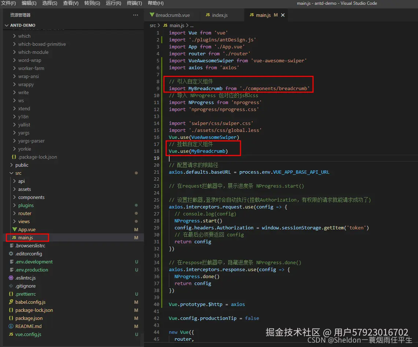Expand the views folder
Screen dimensions: 418x347
pyautogui.click(x=14, y=221)
